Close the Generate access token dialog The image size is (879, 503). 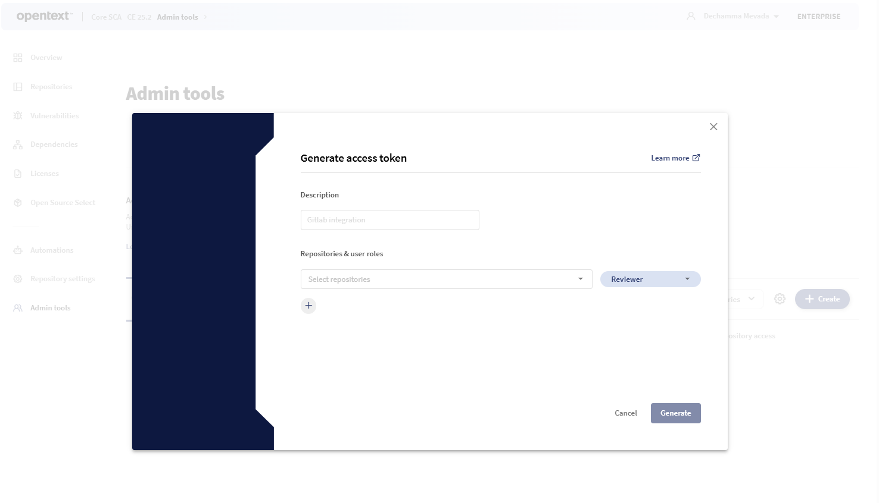[x=713, y=127]
